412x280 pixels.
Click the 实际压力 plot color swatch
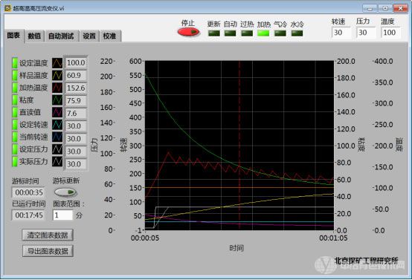click(x=57, y=162)
